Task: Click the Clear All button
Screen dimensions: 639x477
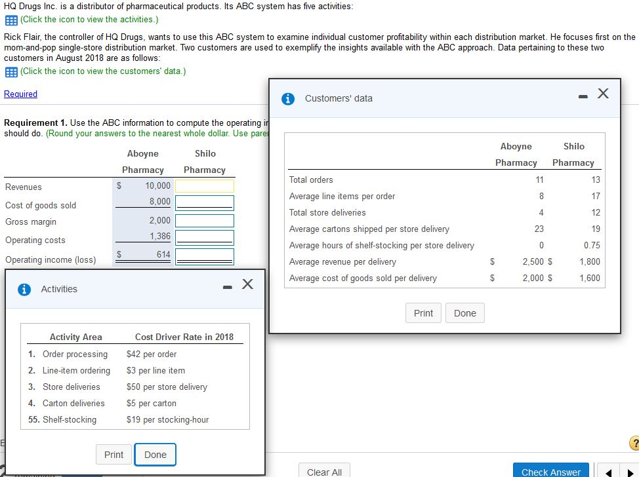Action: (324, 471)
